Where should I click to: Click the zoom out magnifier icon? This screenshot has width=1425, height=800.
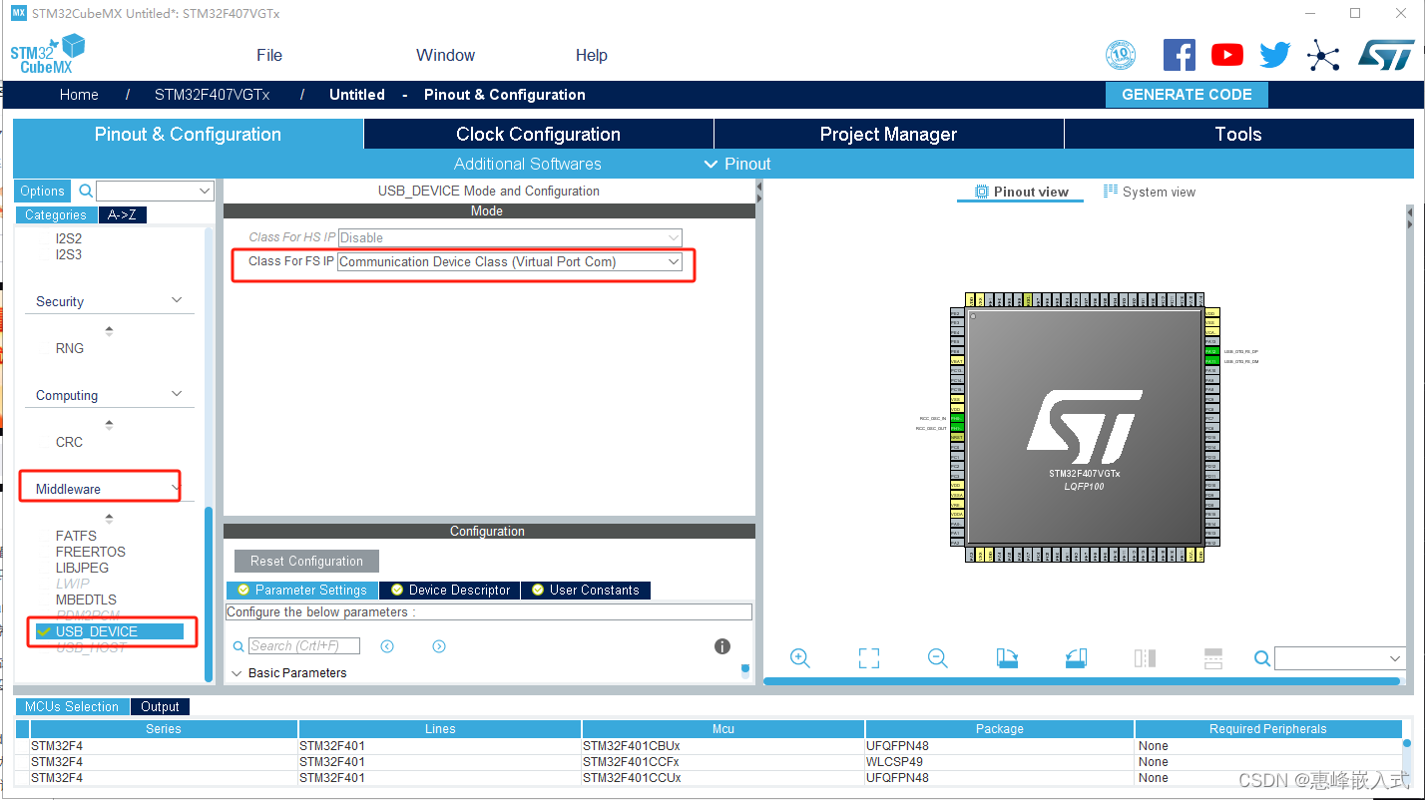point(937,658)
